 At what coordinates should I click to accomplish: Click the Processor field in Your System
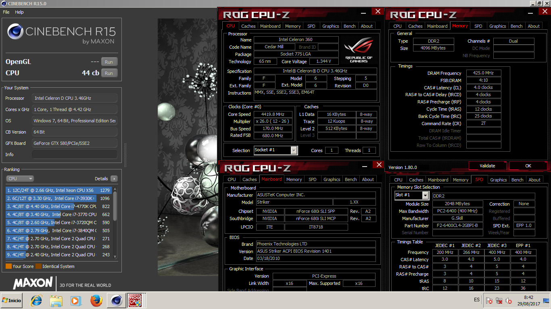tap(75, 98)
